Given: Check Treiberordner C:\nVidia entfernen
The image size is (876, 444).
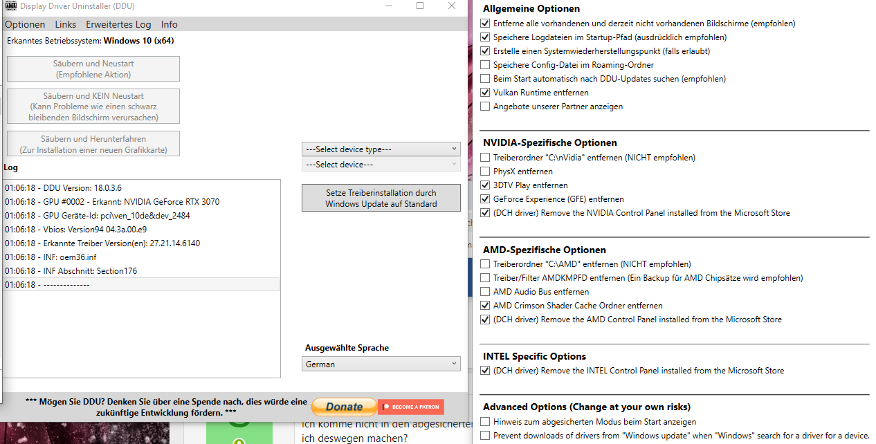Looking at the screenshot, I should [485, 158].
